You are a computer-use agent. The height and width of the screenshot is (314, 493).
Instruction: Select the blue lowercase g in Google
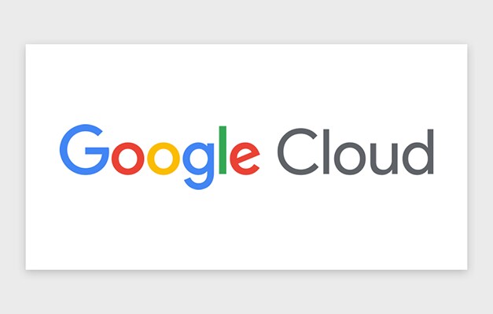point(199,166)
